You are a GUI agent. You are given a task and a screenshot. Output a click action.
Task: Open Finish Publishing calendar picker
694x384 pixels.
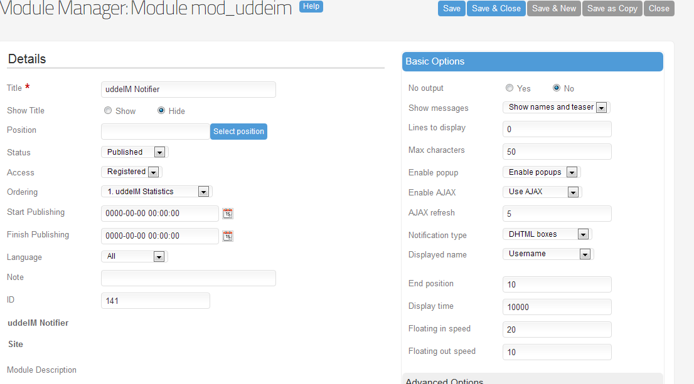pos(228,236)
